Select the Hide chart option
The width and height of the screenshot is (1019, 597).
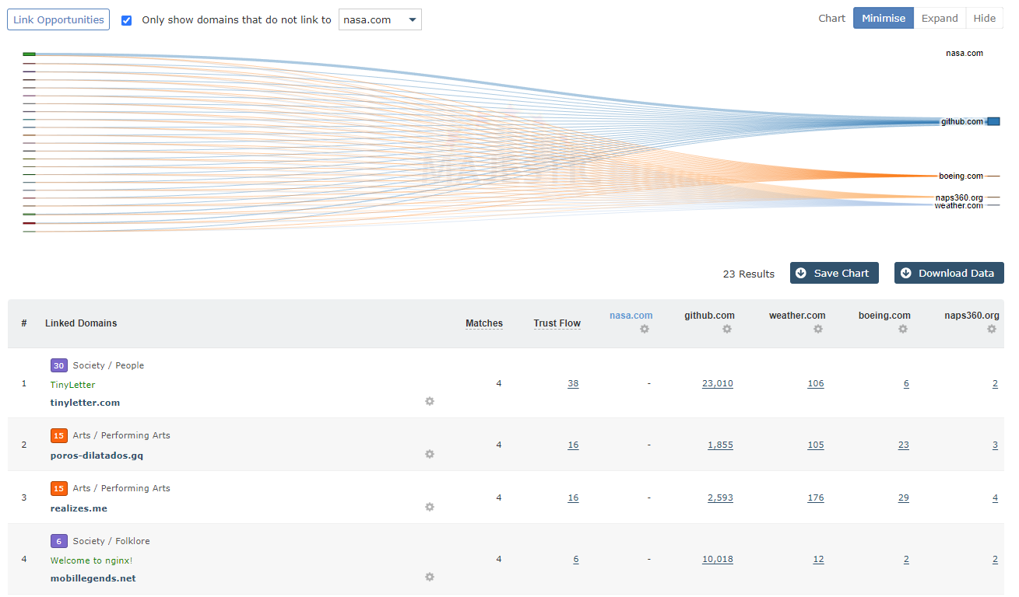coord(984,19)
